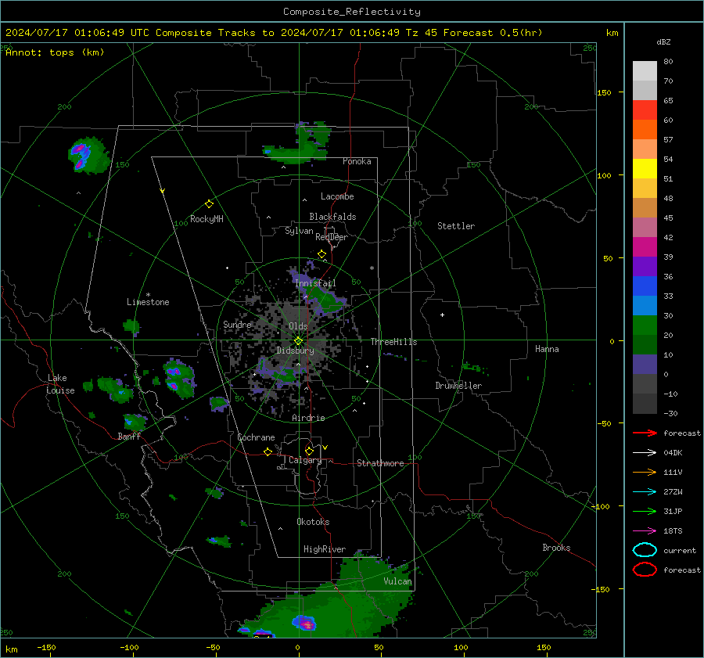Click the 65 value in dBZ legend
The image size is (704, 658).
668,101
